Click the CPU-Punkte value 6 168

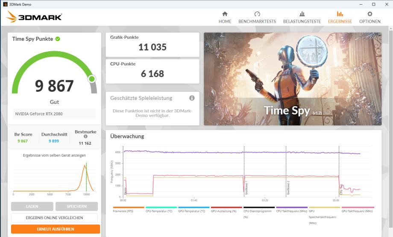point(153,73)
